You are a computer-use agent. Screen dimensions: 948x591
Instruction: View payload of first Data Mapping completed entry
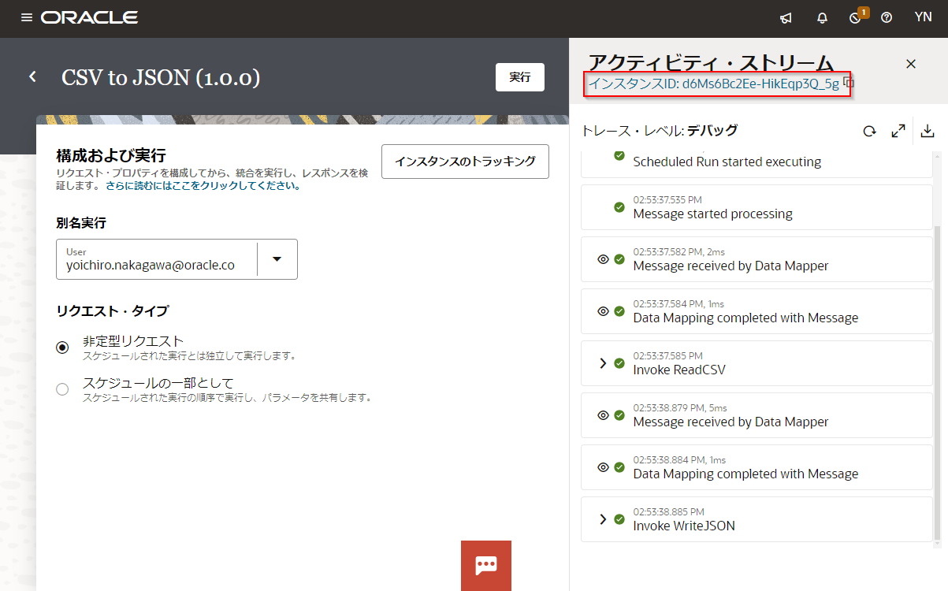pyautogui.click(x=603, y=311)
